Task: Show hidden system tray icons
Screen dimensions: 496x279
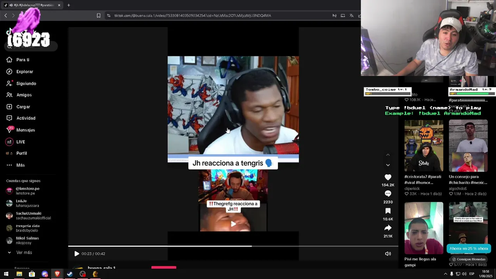Action: pyautogui.click(x=445, y=274)
